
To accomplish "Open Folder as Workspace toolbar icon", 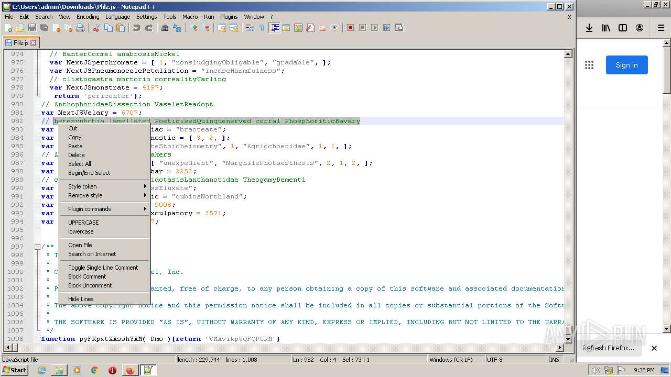I will tap(322, 28).
